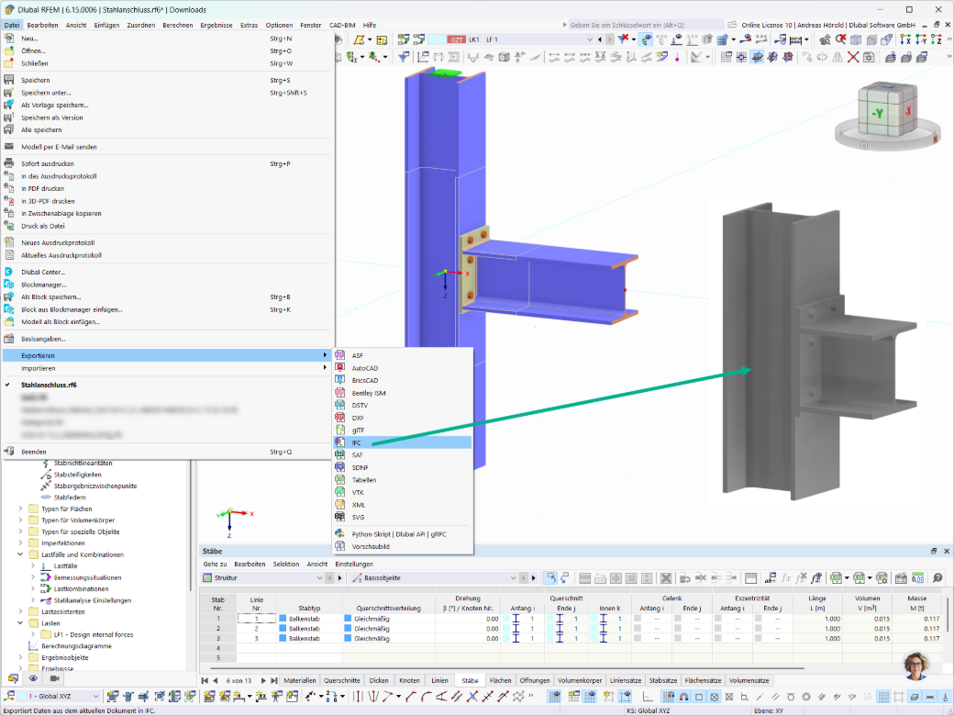The height and width of the screenshot is (716, 954).
Task: Open the Flächen table tab
Action: pyautogui.click(x=500, y=680)
